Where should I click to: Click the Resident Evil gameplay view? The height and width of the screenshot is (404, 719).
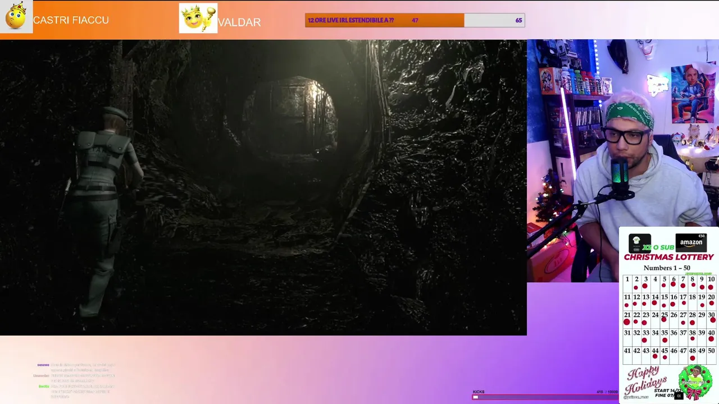(x=263, y=187)
